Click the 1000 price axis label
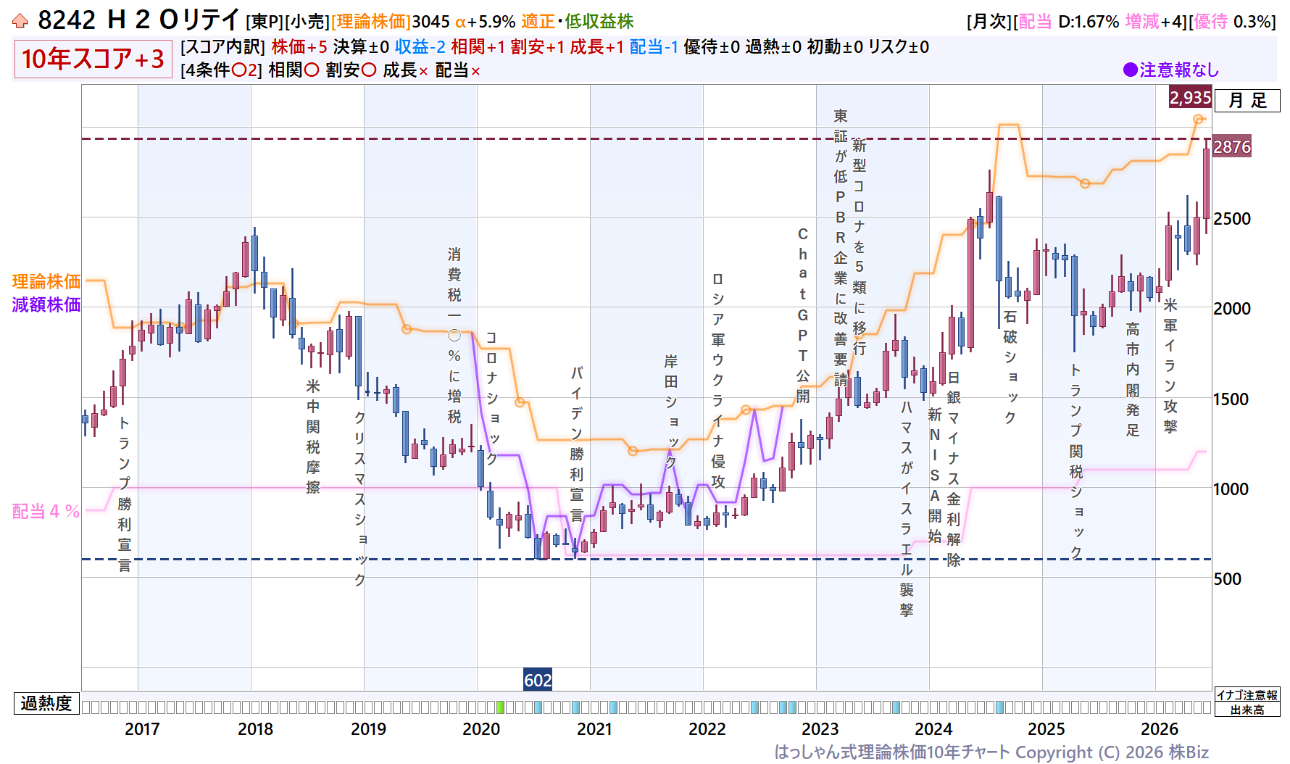 click(x=1232, y=489)
